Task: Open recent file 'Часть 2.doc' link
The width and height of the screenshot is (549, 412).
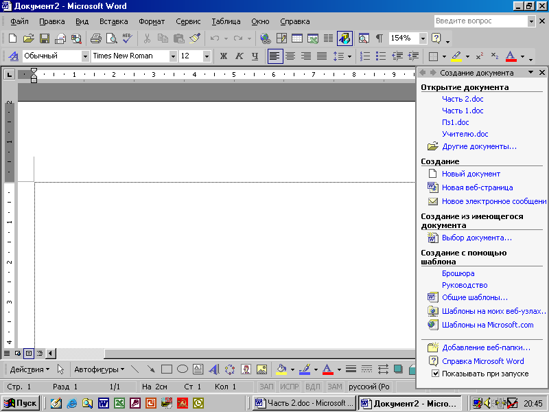Action: tap(463, 99)
